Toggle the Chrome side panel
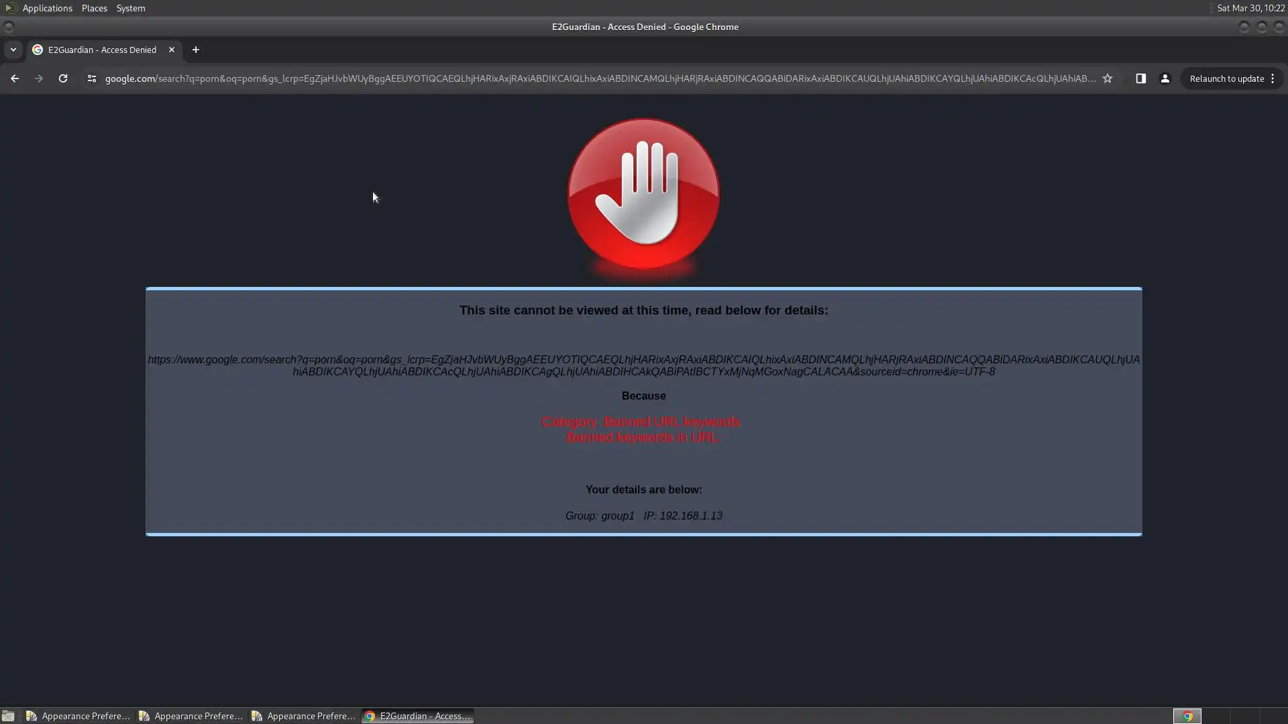Screen dimensions: 1288x724 1140,78
